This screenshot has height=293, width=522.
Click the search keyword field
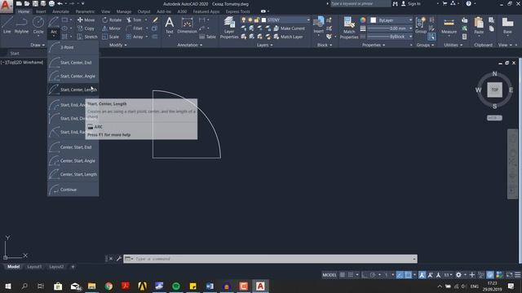click(x=361, y=3)
